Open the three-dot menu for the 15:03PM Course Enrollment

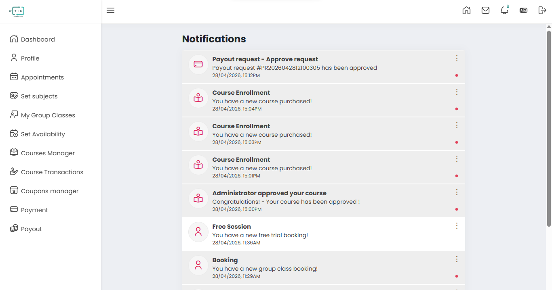[x=457, y=125]
